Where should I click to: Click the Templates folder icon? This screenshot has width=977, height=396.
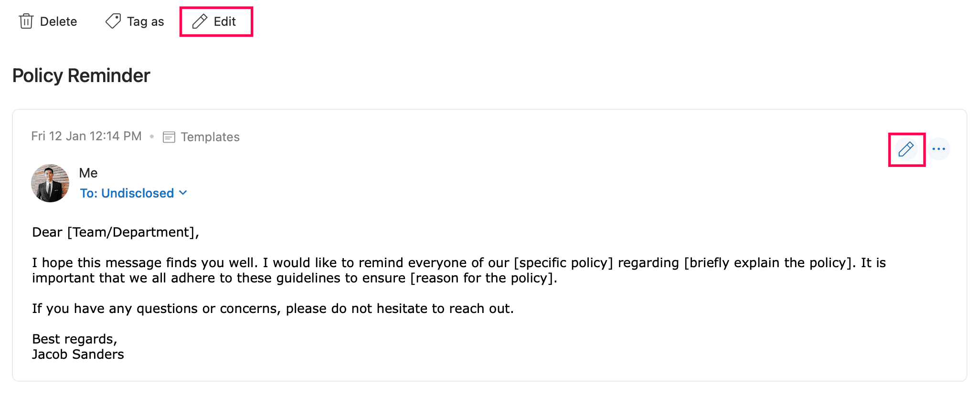[169, 137]
